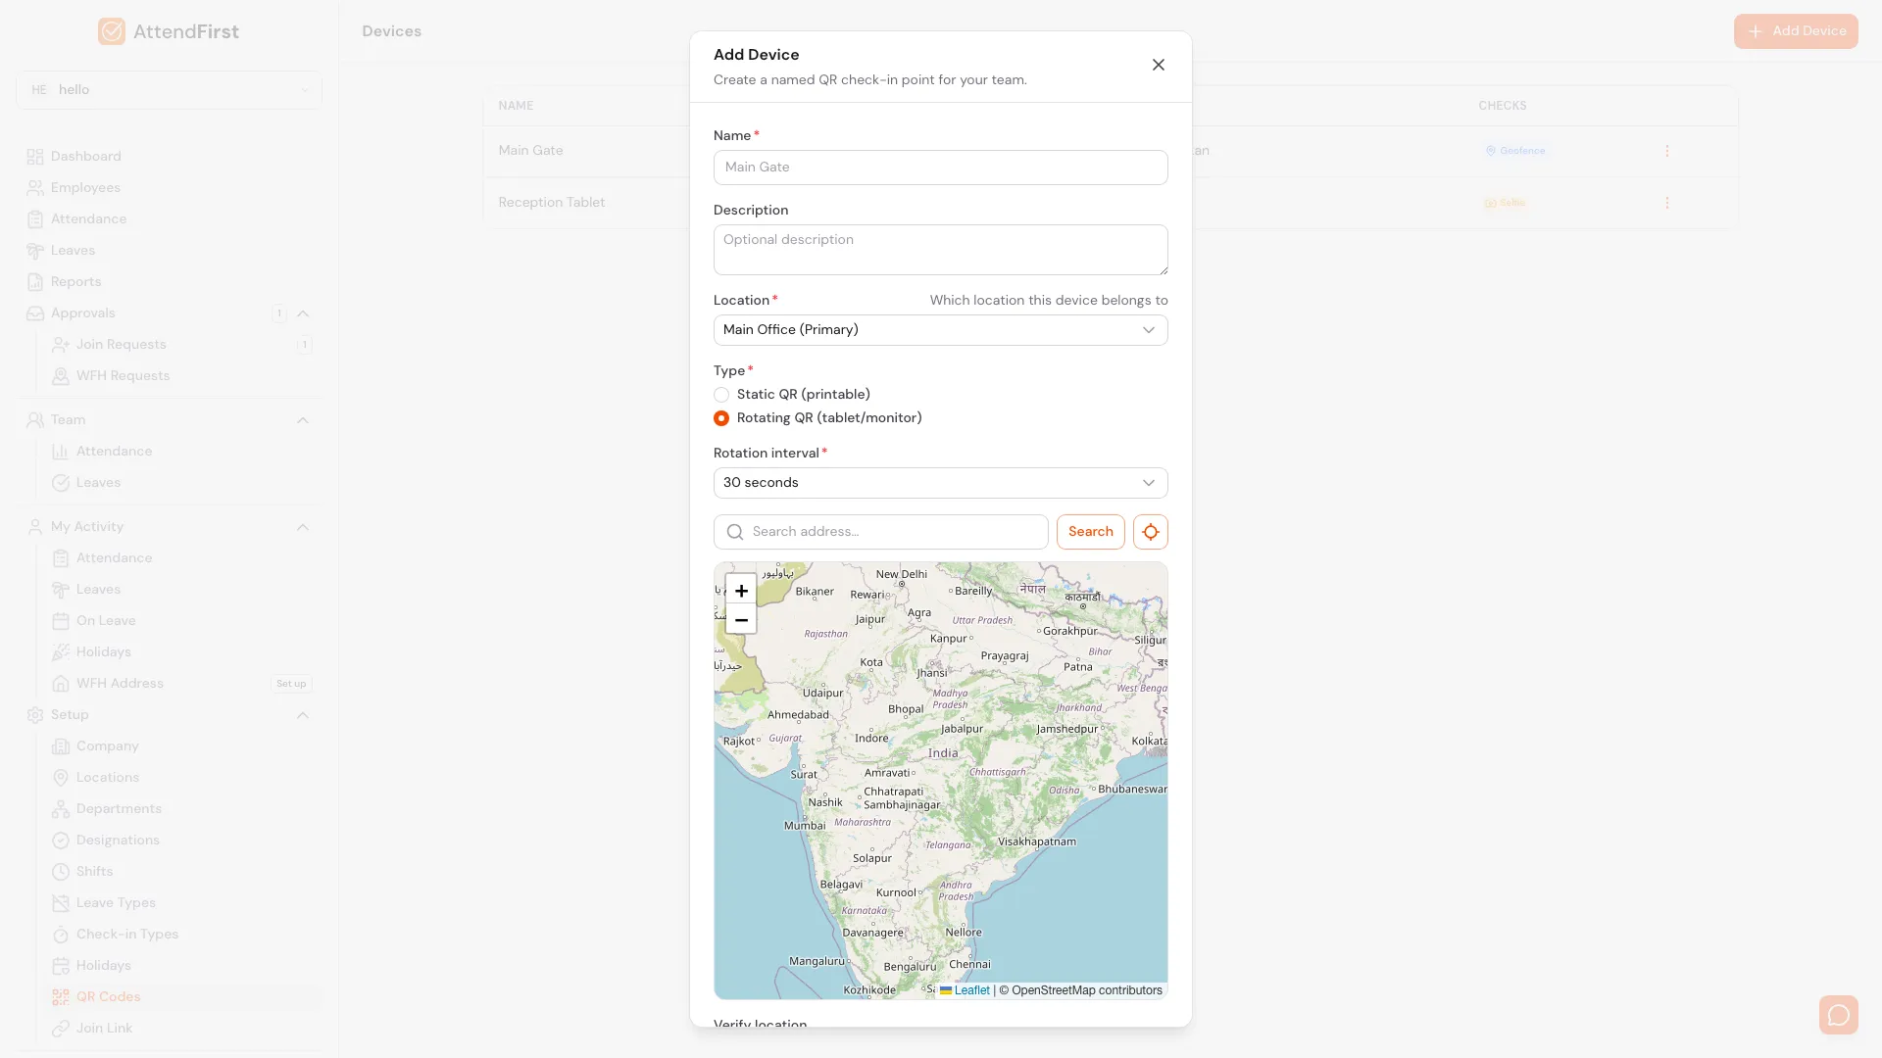Select Rotating QR (tablet/monitor) radio

click(x=721, y=418)
